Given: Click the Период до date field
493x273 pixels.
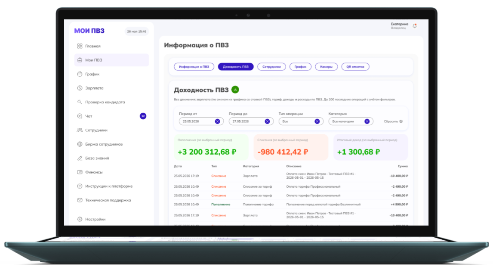Looking at the screenshot, I should (x=251, y=121).
